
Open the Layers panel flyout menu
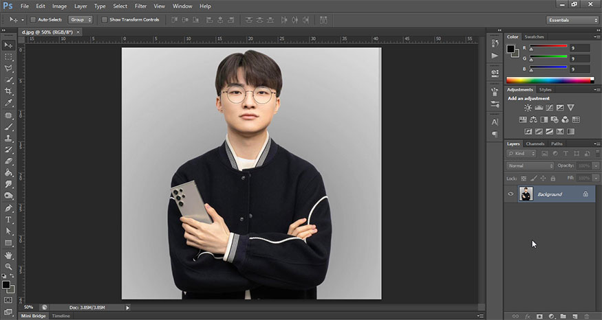(x=597, y=144)
